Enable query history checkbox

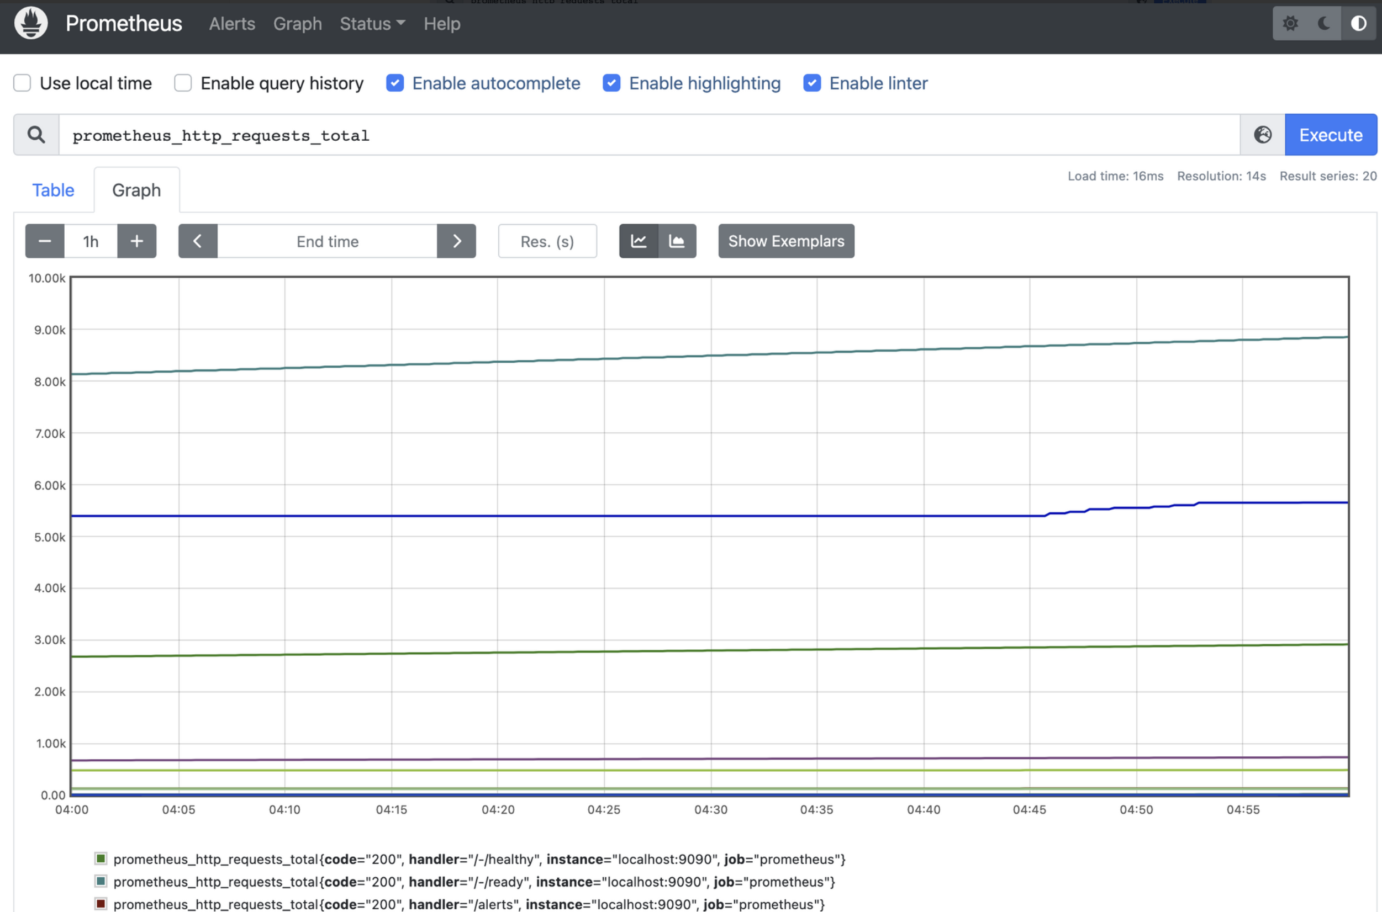click(183, 83)
